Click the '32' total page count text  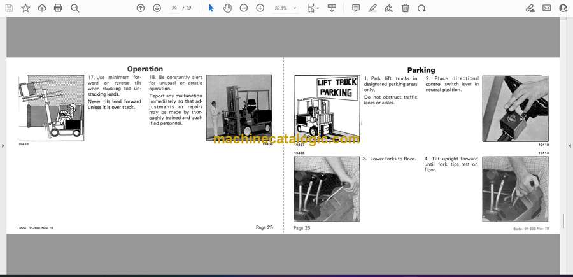pyautogui.click(x=189, y=8)
